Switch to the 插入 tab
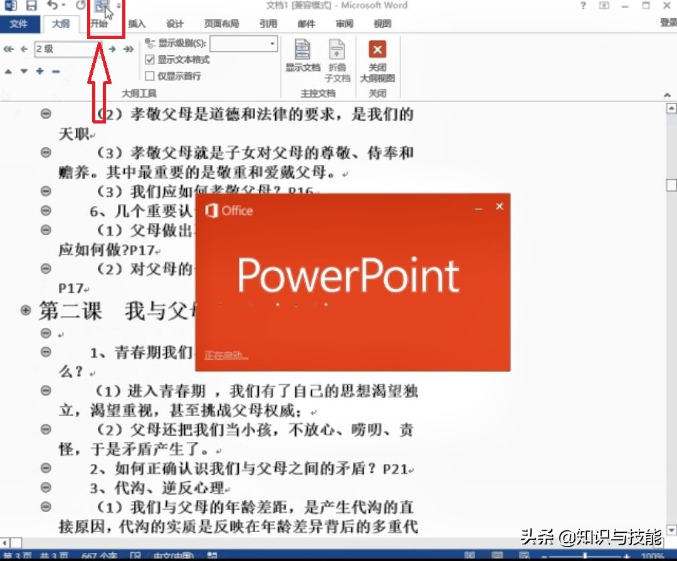This screenshot has height=561, width=677. (137, 23)
